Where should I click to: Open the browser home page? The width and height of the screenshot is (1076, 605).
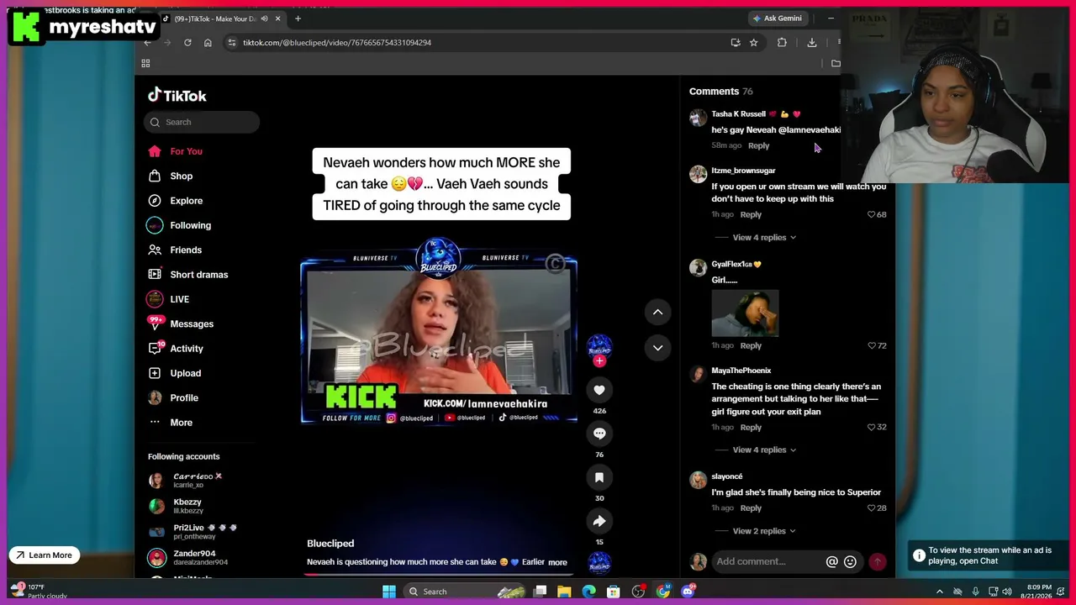click(x=208, y=42)
